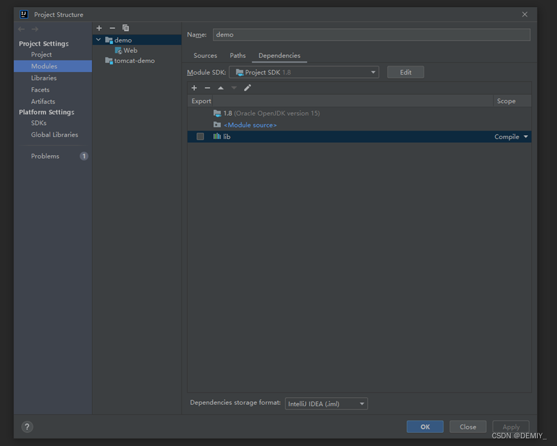
Task: Open Facets settings
Action: coord(40,90)
